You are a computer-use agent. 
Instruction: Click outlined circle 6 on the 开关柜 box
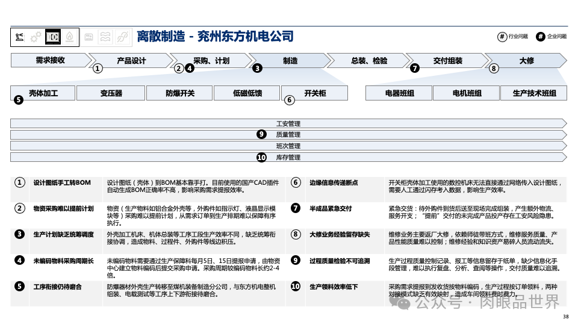coord(290,100)
